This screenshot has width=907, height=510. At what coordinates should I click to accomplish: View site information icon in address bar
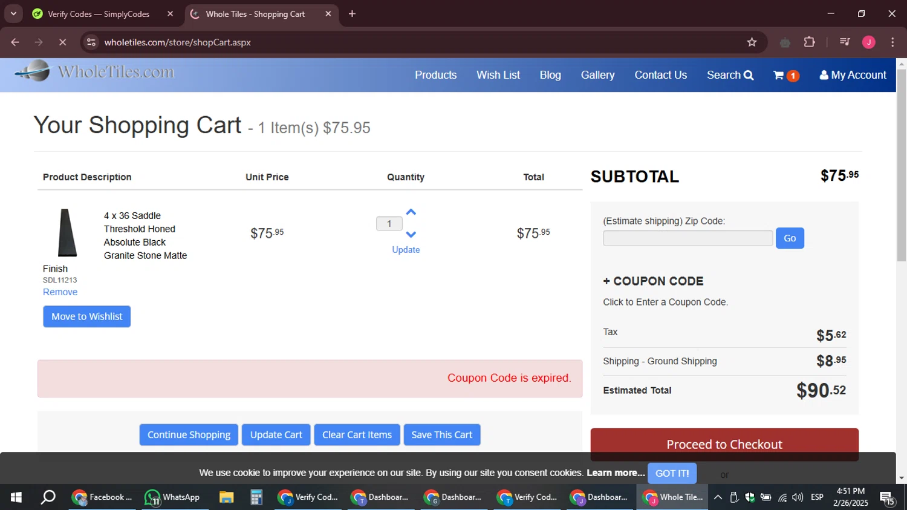point(91,42)
